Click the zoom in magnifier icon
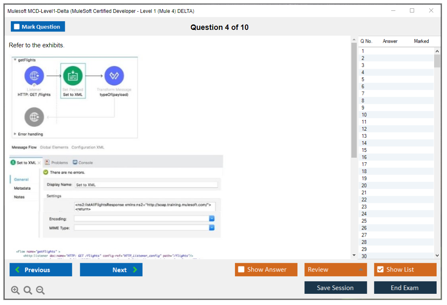 (x=15, y=290)
